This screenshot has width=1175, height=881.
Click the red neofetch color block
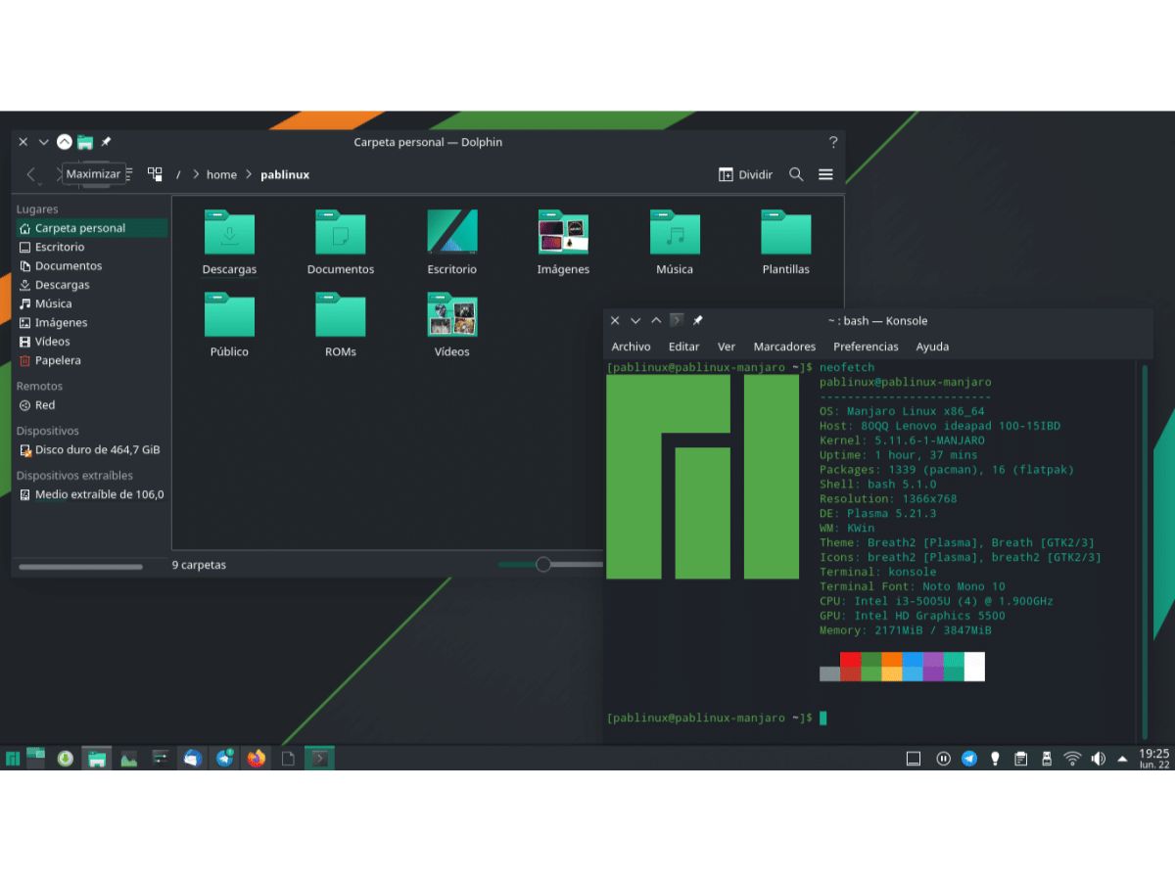(x=850, y=659)
